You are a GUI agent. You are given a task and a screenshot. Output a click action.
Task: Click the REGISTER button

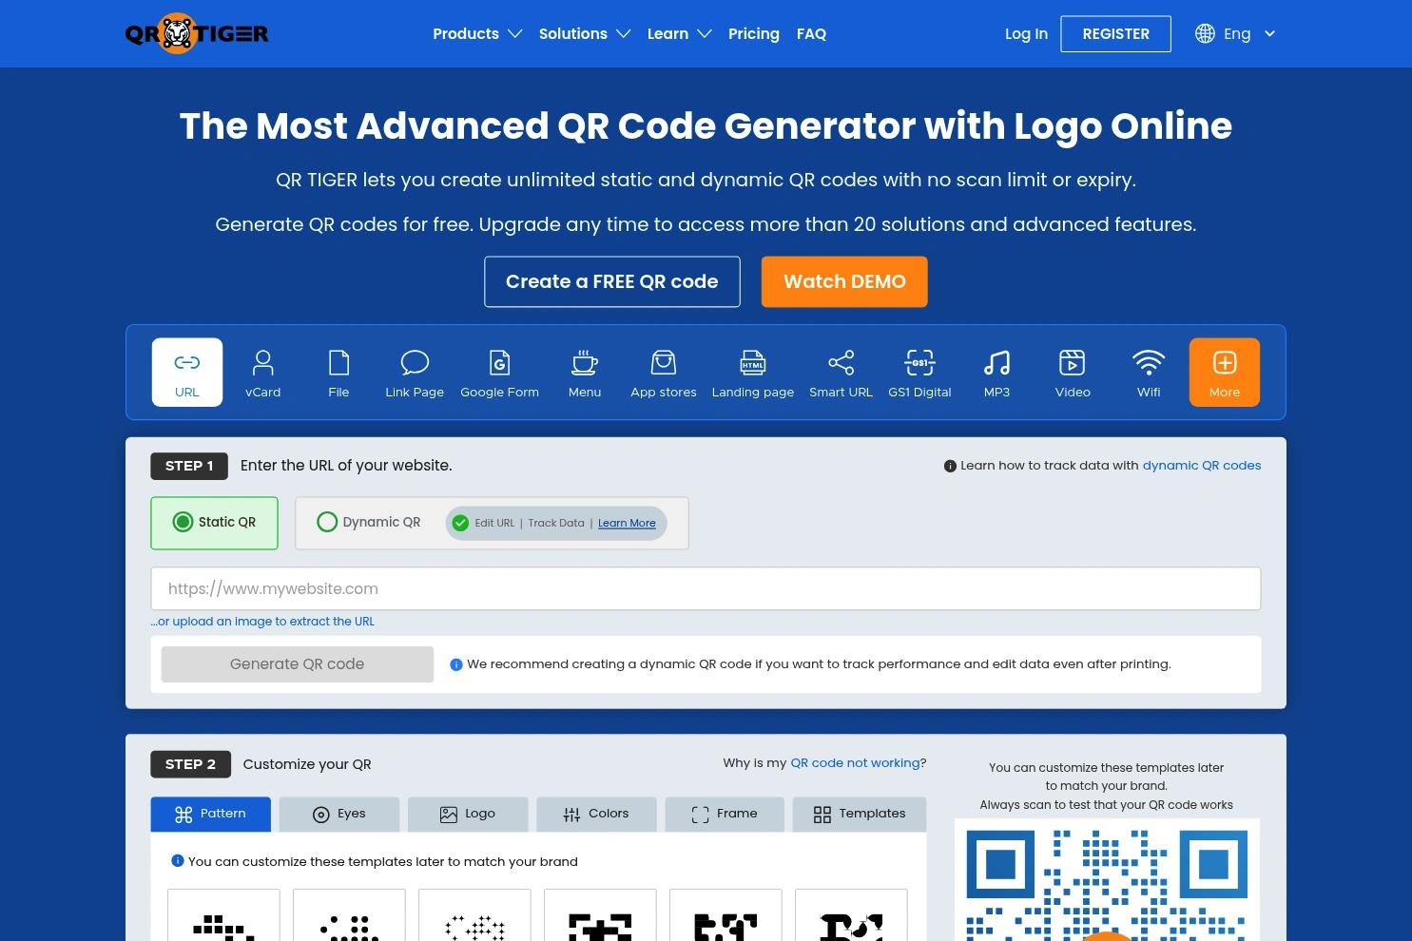pos(1115,33)
